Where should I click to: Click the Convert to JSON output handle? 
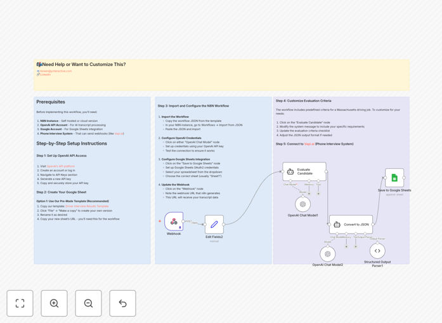click(x=373, y=225)
